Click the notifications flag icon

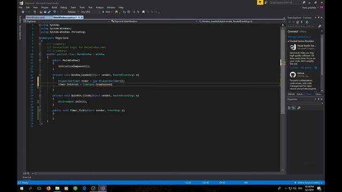pos(260,2)
